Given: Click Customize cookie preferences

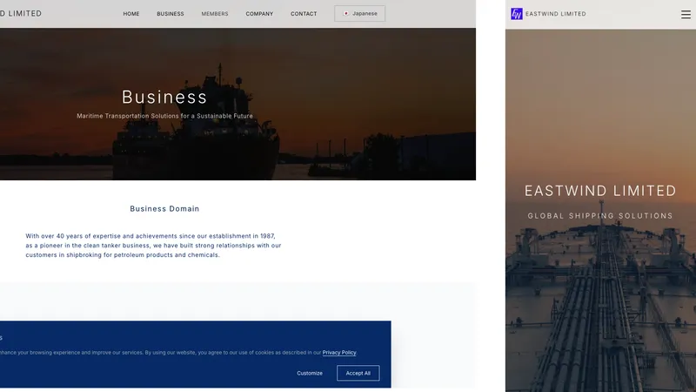Looking at the screenshot, I should point(310,373).
